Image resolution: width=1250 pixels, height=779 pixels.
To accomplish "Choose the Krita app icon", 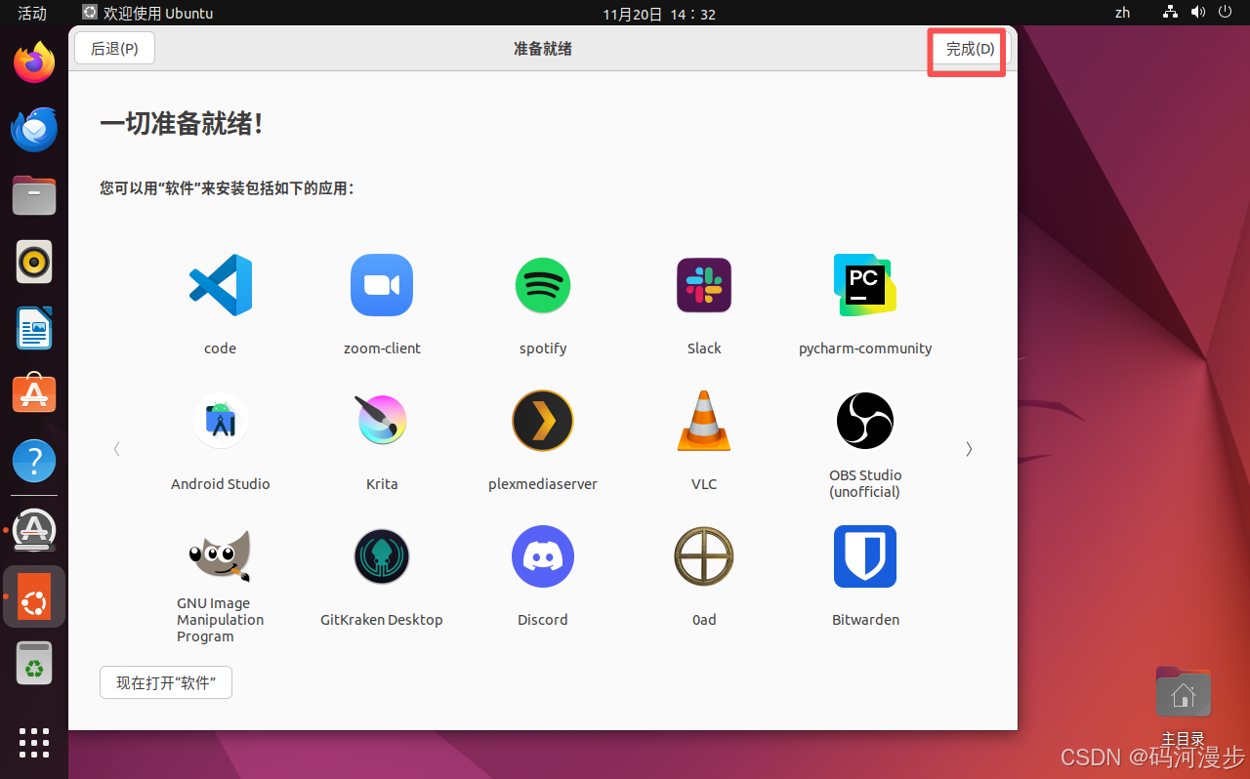I will click(x=382, y=421).
